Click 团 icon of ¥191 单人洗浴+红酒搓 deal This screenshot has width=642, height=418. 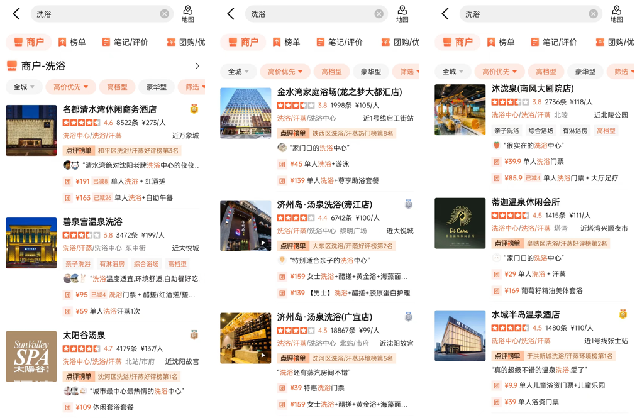click(67, 181)
